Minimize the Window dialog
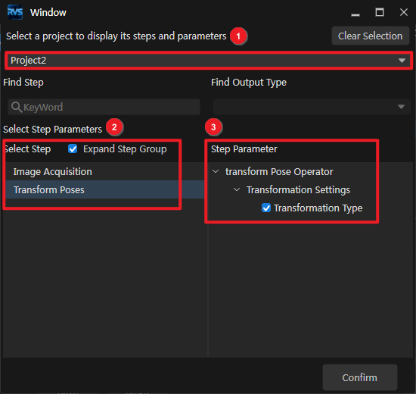The image size is (416, 394). click(355, 13)
